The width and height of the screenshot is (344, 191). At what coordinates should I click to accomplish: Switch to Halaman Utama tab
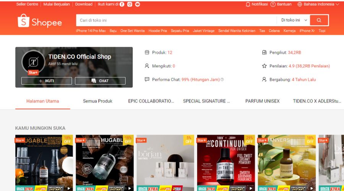tap(42, 101)
